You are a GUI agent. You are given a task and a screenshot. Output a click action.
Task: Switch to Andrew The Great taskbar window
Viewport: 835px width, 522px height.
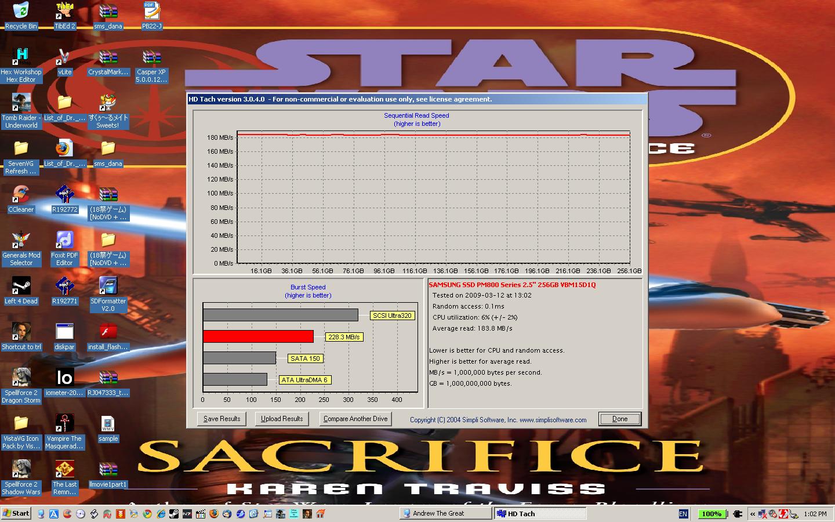coord(445,513)
